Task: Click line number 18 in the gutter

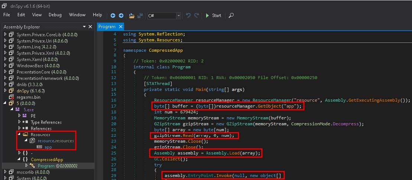Action: coord(114,112)
